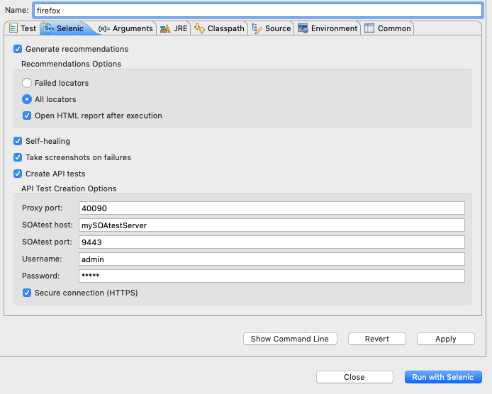Click the Environment tab icon
This screenshot has height=394, width=492.
click(x=303, y=28)
